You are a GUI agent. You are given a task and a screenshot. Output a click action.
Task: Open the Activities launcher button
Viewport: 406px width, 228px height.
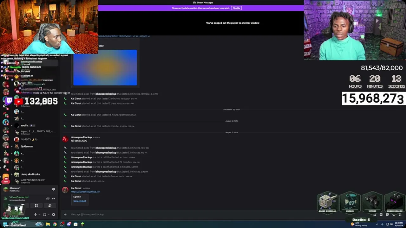(36, 206)
